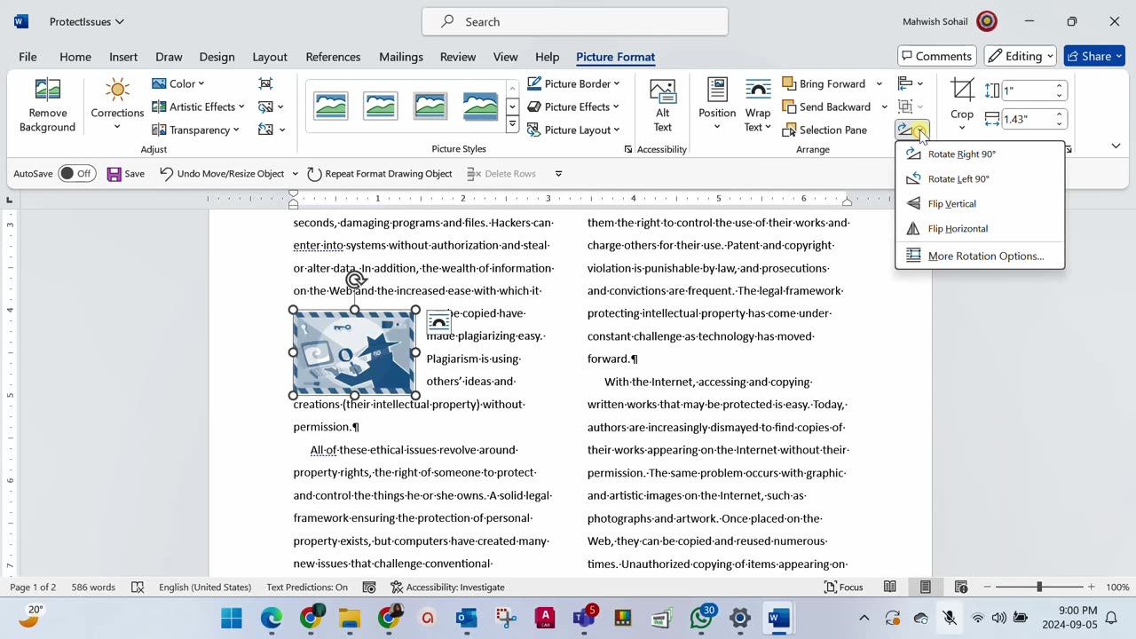Switch to Print Layout view
Viewport: 1136px width, 639px height.
tap(925, 587)
